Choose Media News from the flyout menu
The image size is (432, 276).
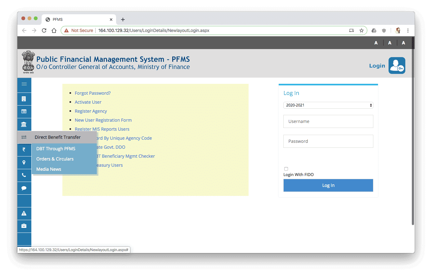tap(49, 169)
